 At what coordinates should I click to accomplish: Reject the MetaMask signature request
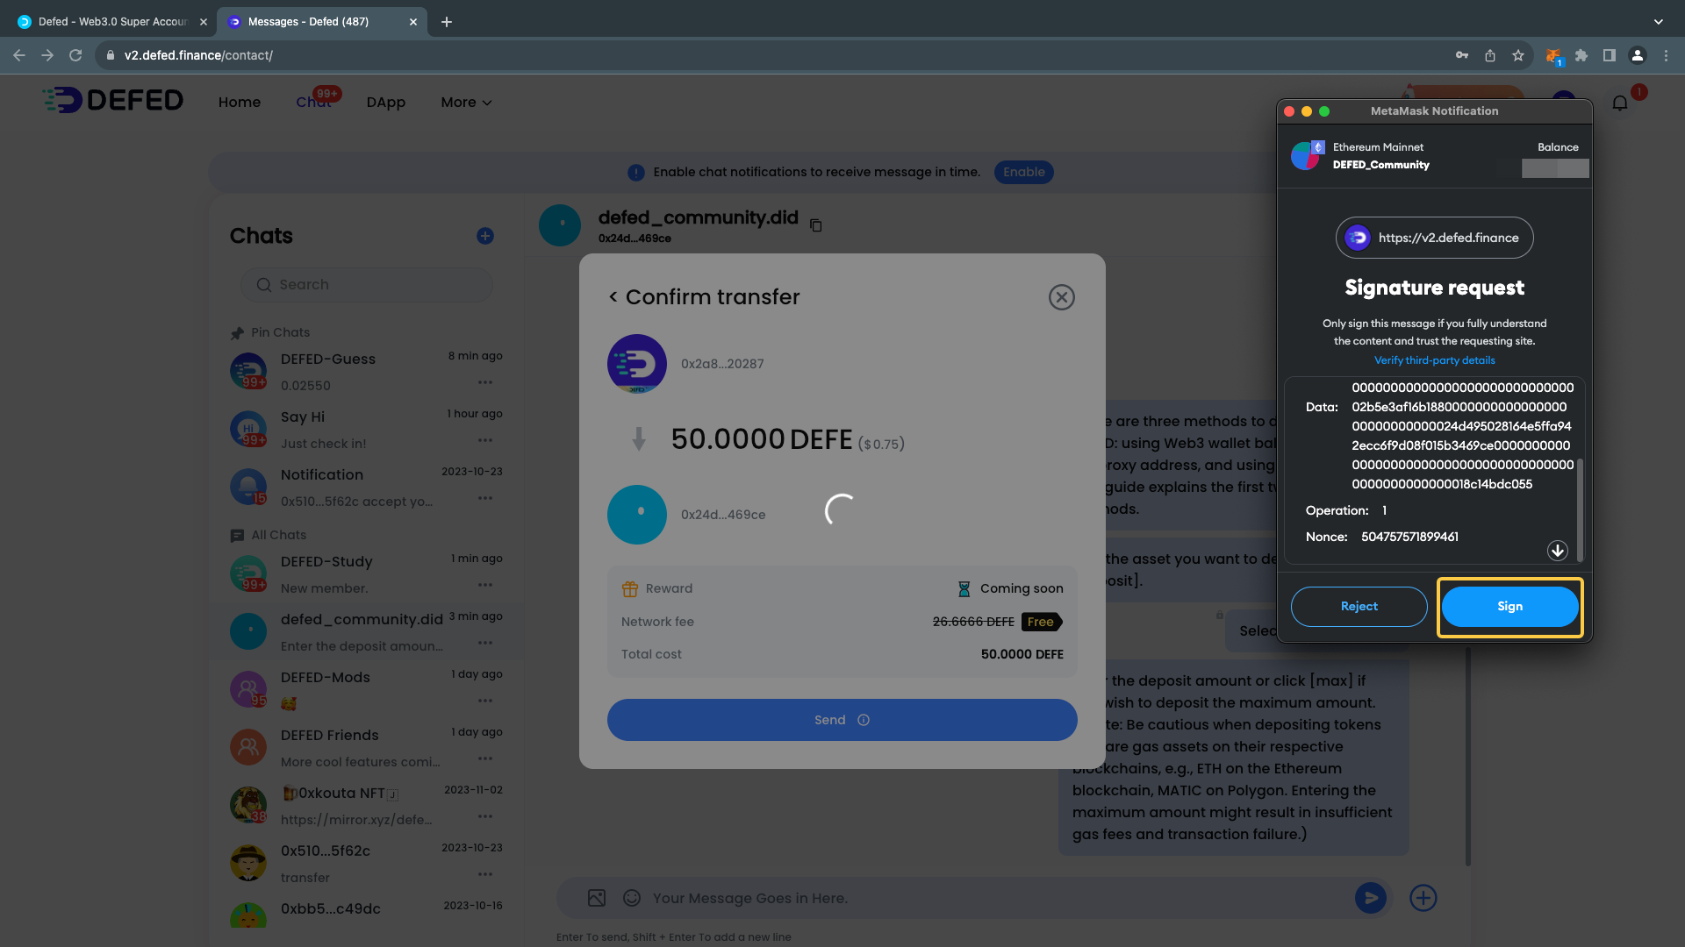1359,607
